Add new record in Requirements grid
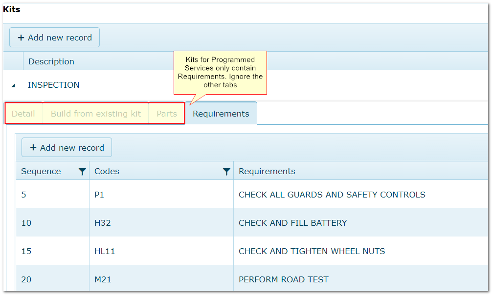 [67, 148]
